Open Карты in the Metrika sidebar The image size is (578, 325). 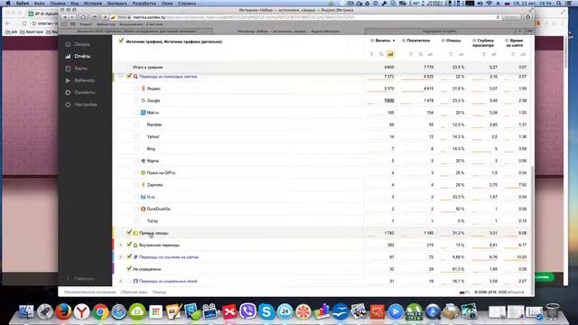[x=77, y=69]
